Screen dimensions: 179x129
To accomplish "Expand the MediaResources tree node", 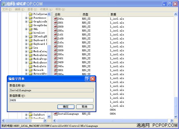I will (x=26, y=62).
